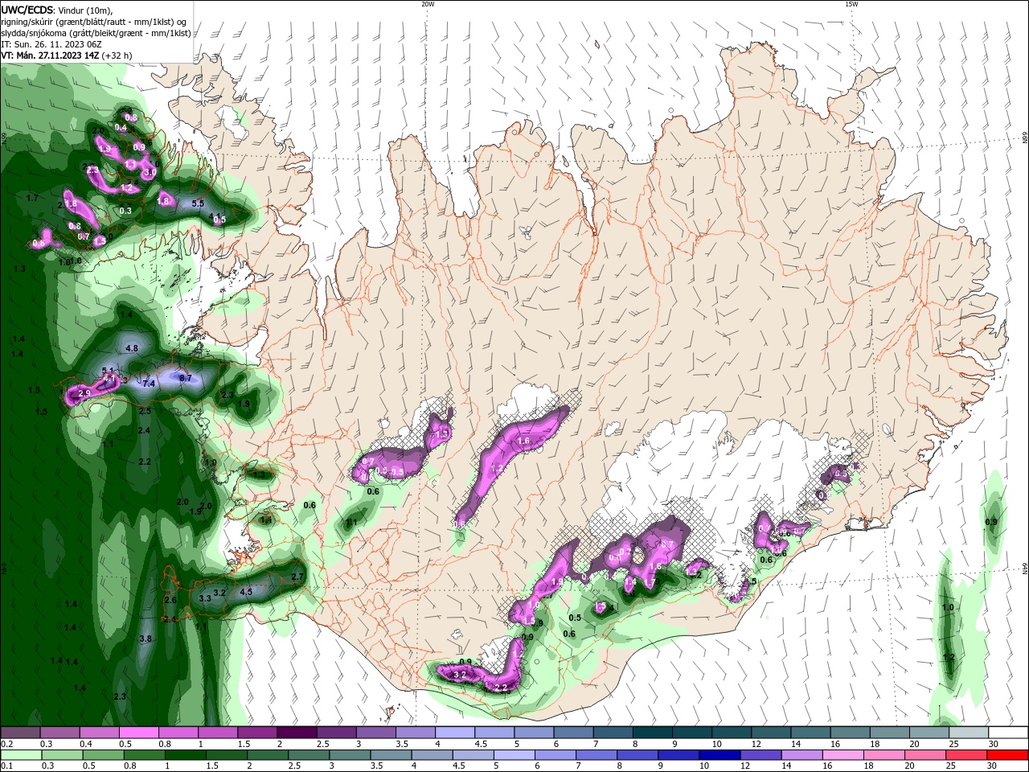Click the darkest green rain swatch starting at 1
Screen dimensions: 1029x772
[x=184, y=755]
